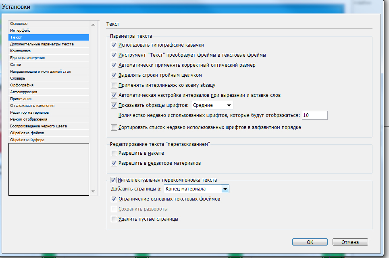
Task: Toggle Автоматическая настройка интервалов checkbox
Action: coord(114,95)
